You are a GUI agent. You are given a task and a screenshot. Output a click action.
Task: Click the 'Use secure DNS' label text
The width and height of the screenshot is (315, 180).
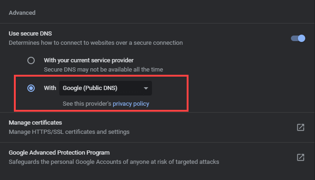tap(30, 33)
